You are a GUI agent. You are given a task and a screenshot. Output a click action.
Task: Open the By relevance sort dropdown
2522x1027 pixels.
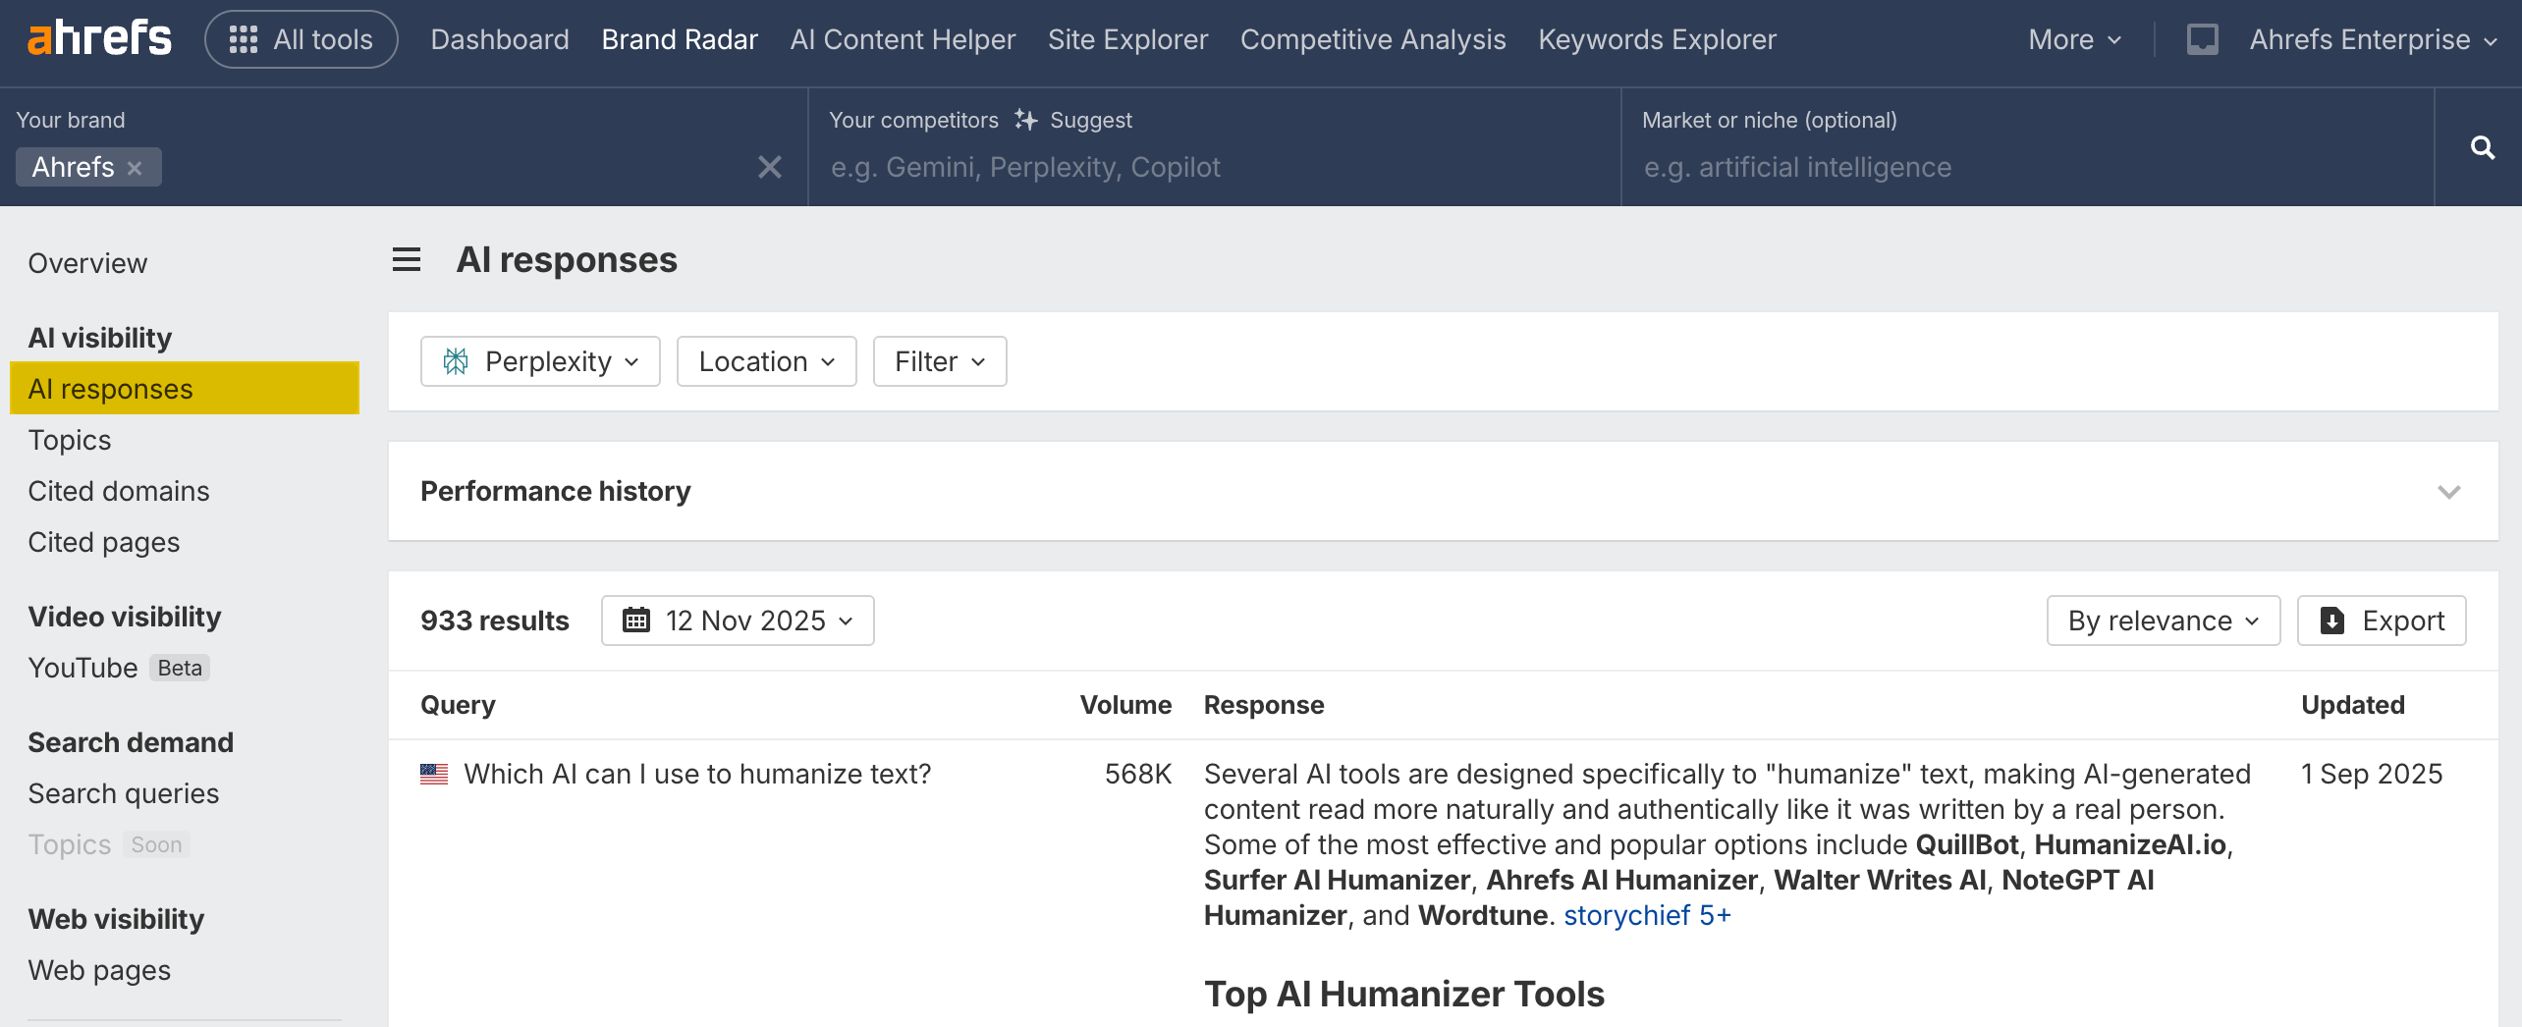2163,621
